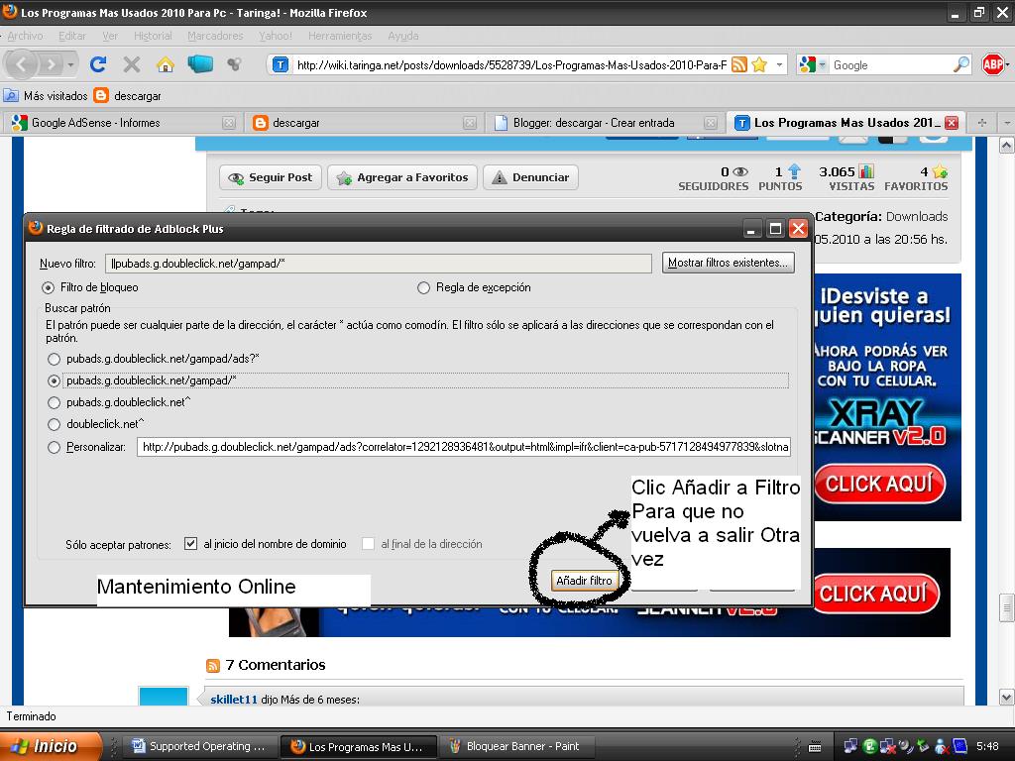This screenshot has height=761, width=1015.
Task: Go to the Home page icon
Action: click(x=166, y=64)
